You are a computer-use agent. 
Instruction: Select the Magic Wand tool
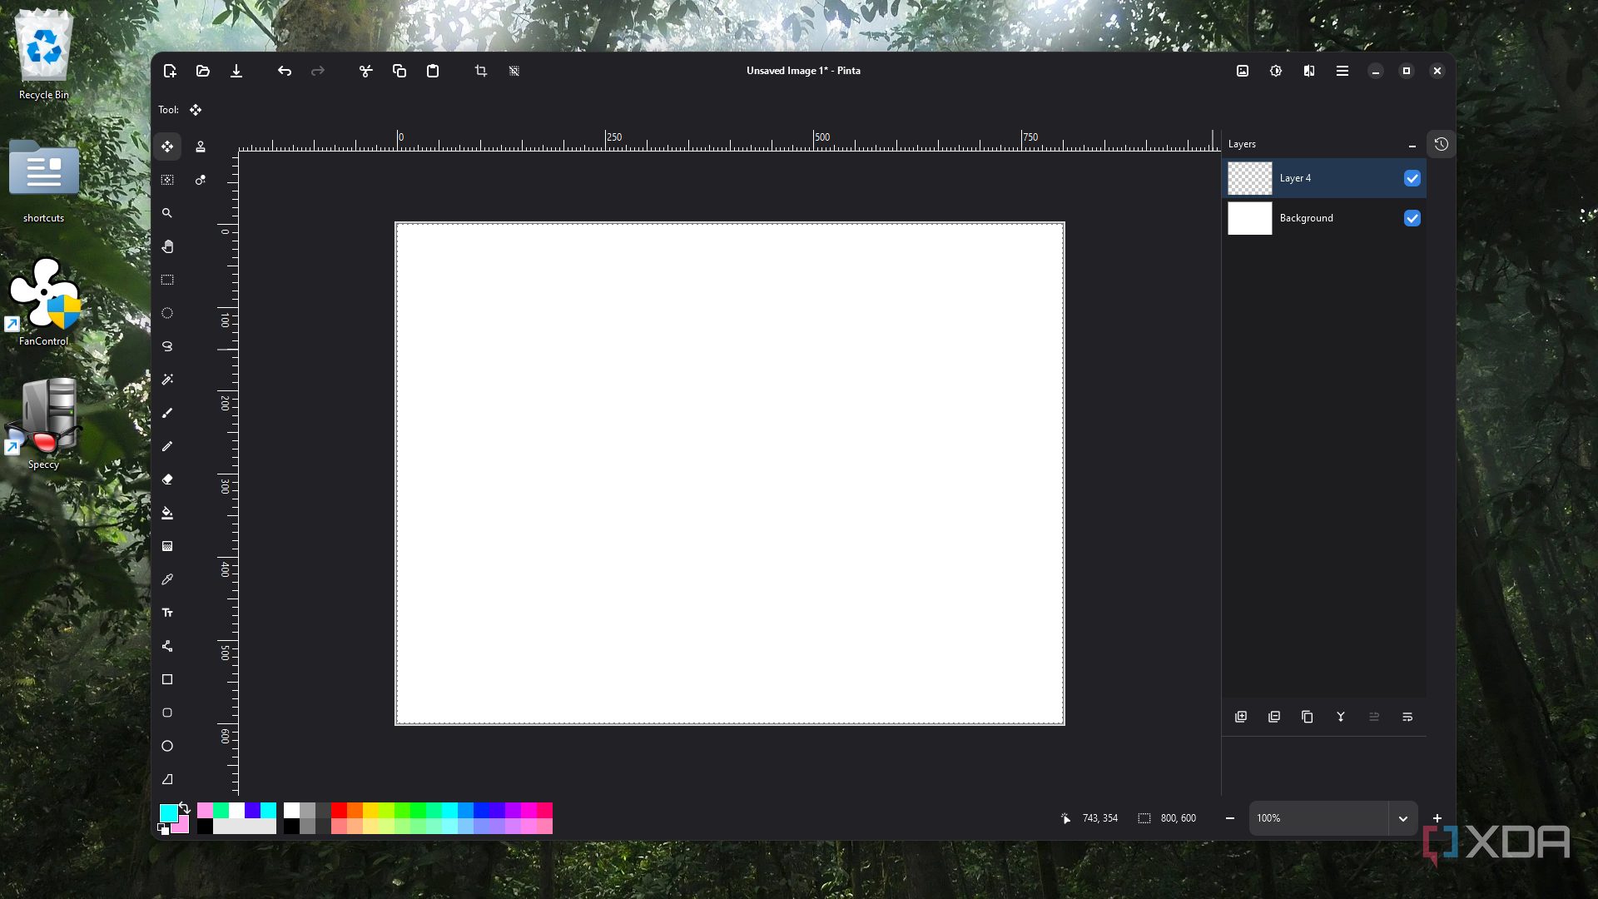point(167,380)
